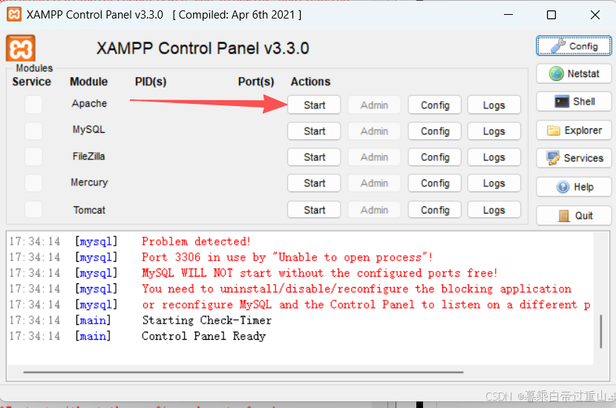Viewport: 616px width, 408px height.
Task: Open Config for the Tomcat row
Action: pyautogui.click(x=434, y=210)
